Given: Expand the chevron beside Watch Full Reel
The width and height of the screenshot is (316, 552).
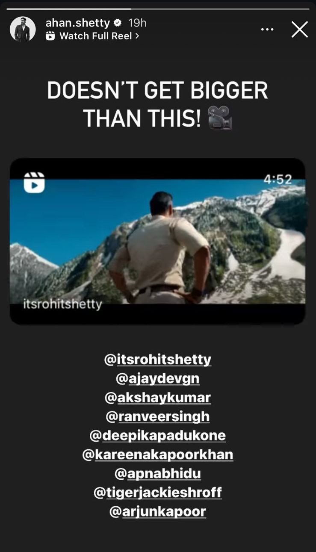Looking at the screenshot, I should coord(137,36).
